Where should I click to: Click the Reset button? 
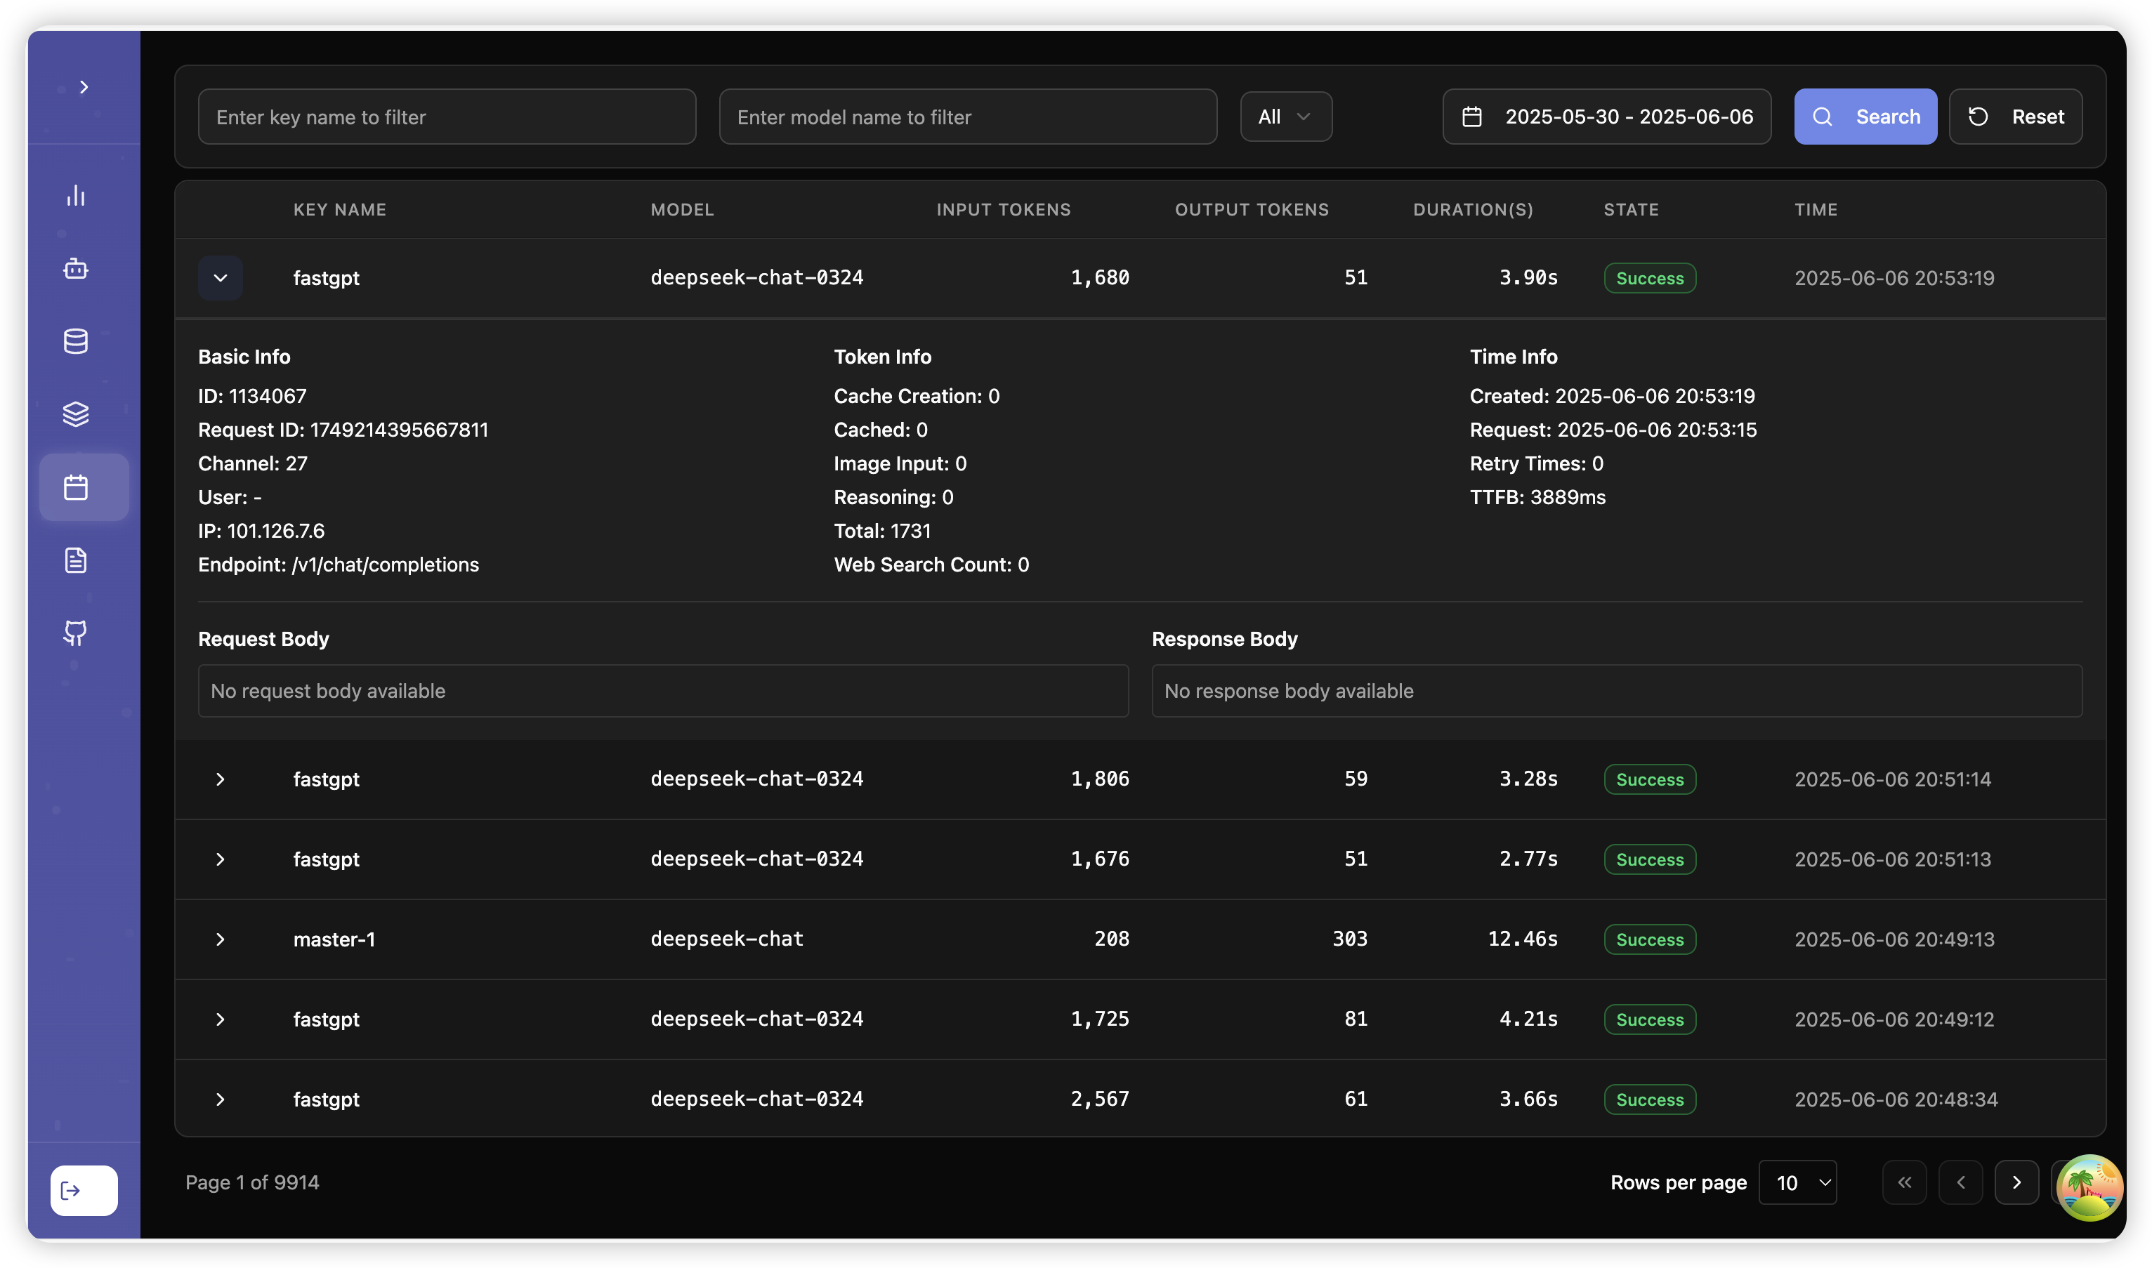(x=2015, y=117)
